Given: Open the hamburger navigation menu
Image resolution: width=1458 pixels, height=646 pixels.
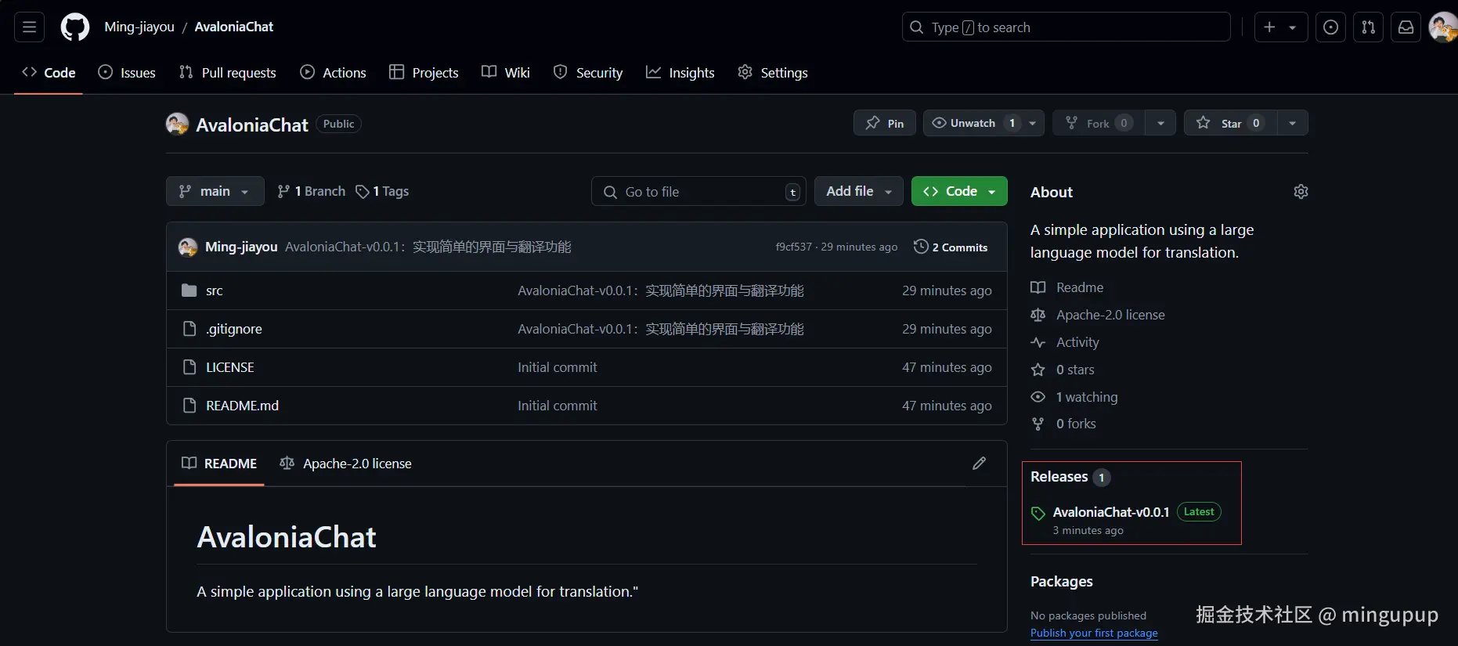Looking at the screenshot, I should coord(29,27).
